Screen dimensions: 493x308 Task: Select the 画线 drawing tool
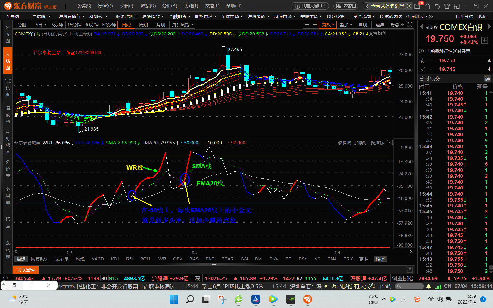coord(363,25)
